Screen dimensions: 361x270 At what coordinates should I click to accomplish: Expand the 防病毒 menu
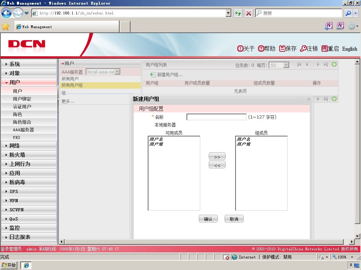click(29, 182)
